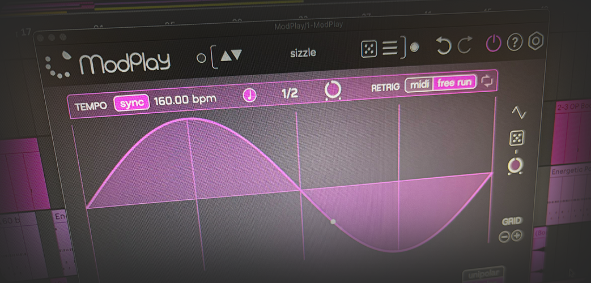Select free run retrigger mode
The width and height of the screenshot is (591, 283).
[454, 83]
